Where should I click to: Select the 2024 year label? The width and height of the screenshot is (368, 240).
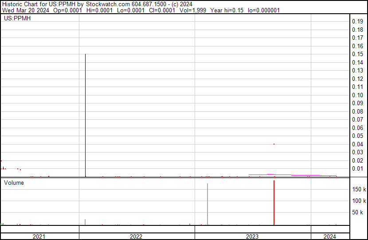pos(329,236)
